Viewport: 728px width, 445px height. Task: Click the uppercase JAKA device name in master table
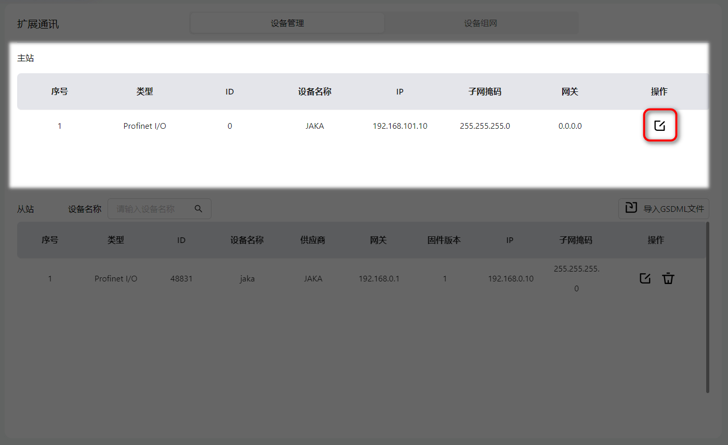(x=314, y=126)
